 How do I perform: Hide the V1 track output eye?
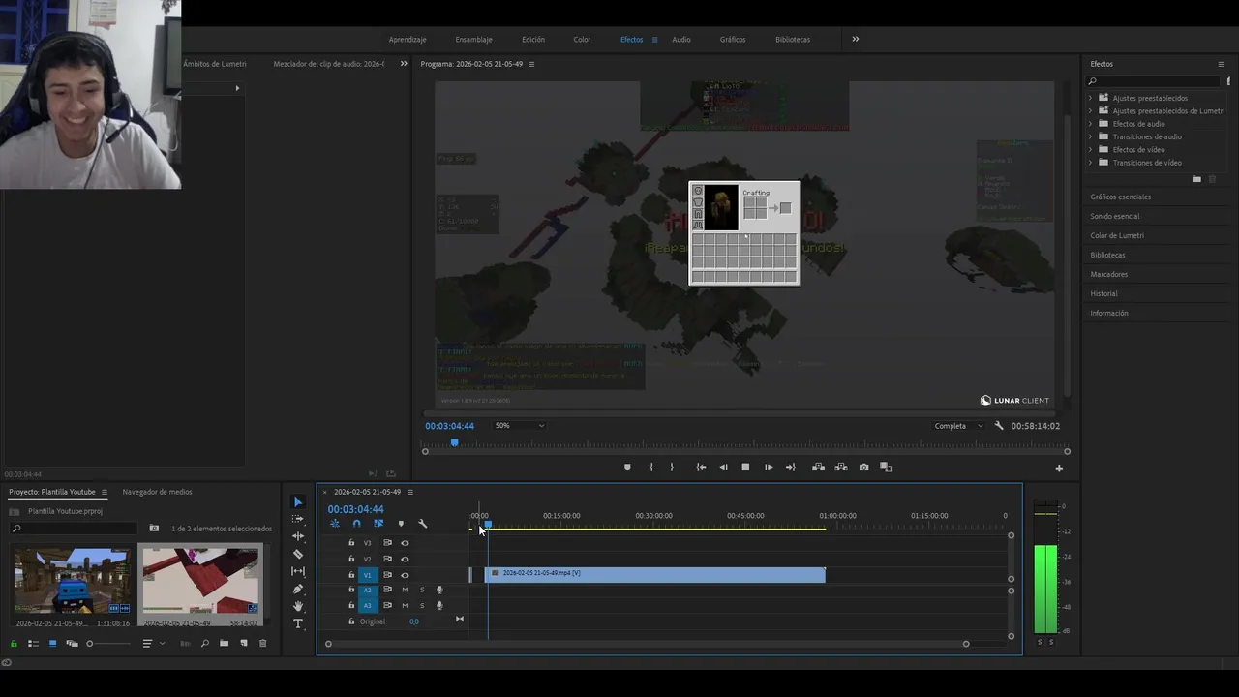[x=405, y=575]
